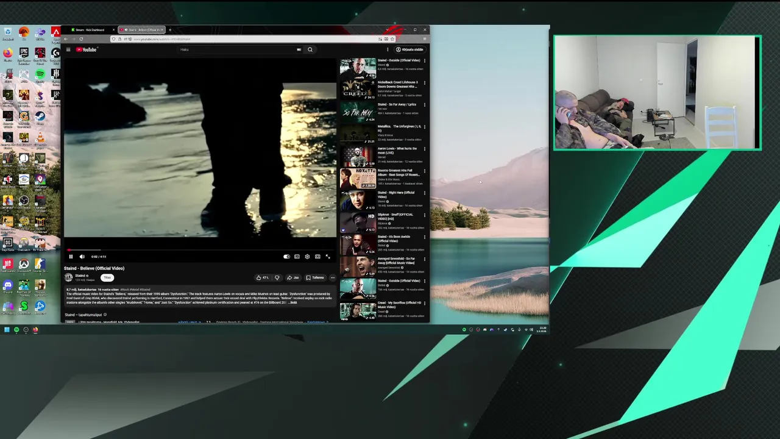Open three-dot menu for Staind - So Far Away
The width and height of the screenshot is (780, 439).
click(x=425, y=105)
